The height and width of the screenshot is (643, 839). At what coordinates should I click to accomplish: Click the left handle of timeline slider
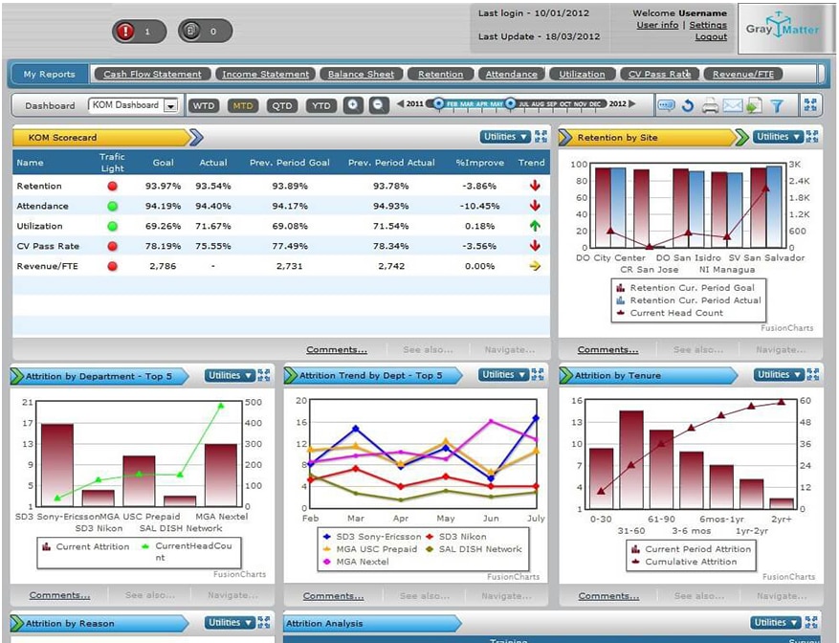pyautogui.click(x=439, y=103)
